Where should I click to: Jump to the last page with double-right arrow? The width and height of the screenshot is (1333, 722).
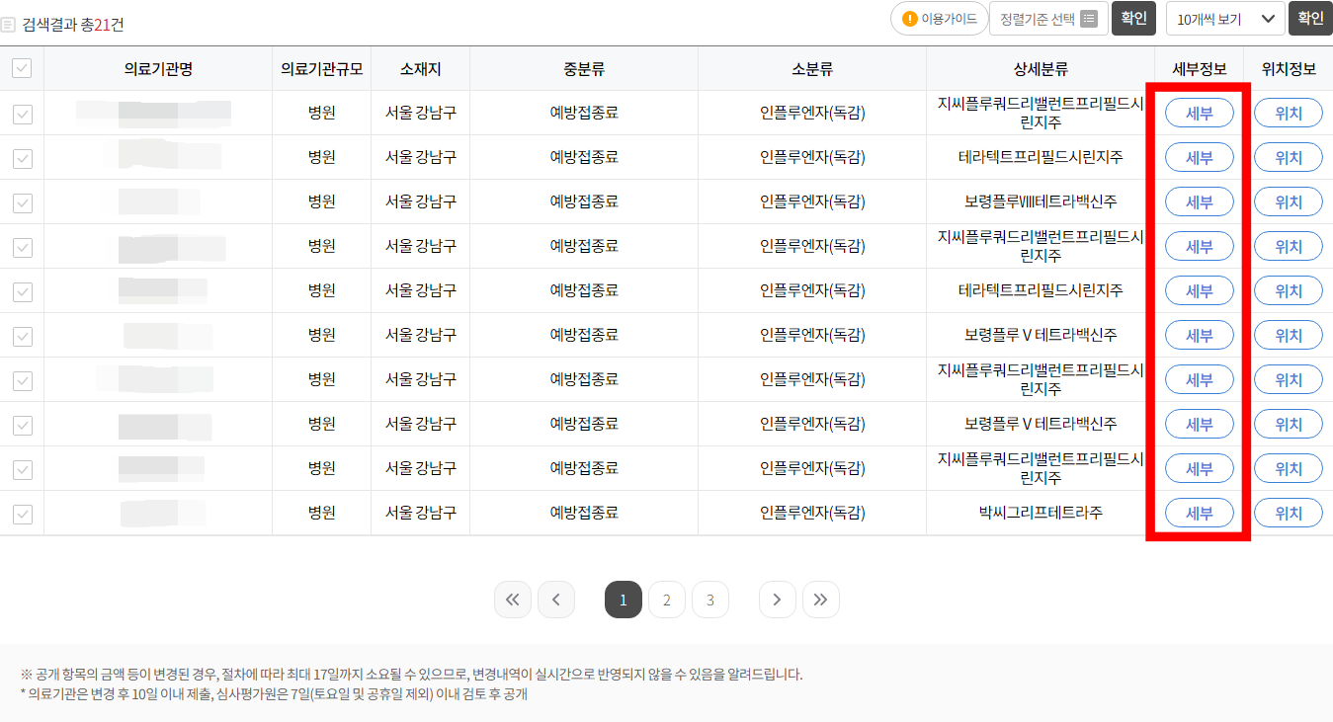[820, 600]
